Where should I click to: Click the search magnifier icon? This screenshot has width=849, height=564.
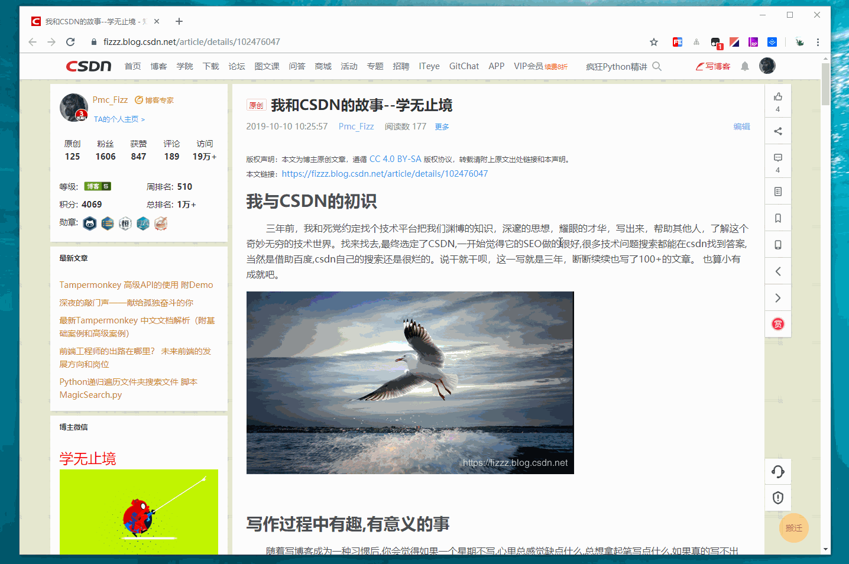click(x=657, y=66)
